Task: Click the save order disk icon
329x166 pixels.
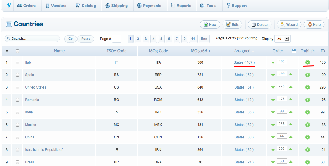Action: [x=294, y=51]
